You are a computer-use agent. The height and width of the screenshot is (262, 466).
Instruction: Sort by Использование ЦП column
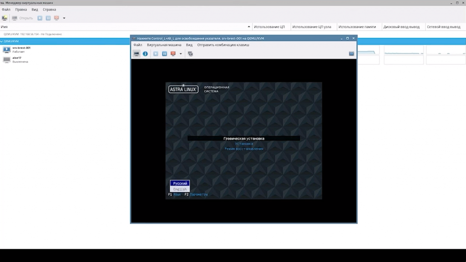(271, 27)
